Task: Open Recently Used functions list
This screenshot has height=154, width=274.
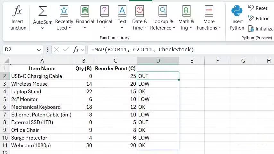Action: coord(64,18)
